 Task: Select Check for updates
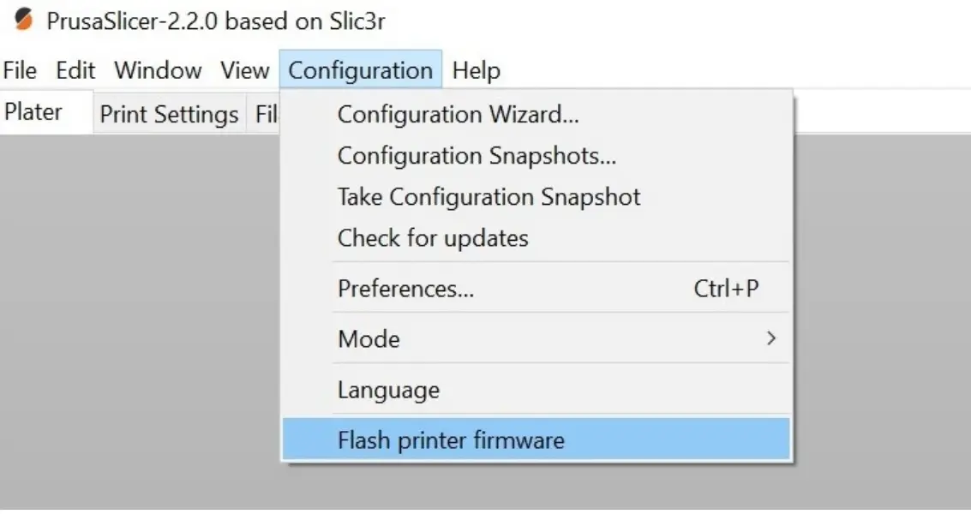point(433,238)
